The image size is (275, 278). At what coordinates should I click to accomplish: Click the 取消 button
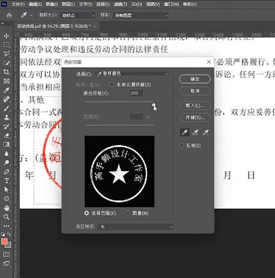point(195,91)
